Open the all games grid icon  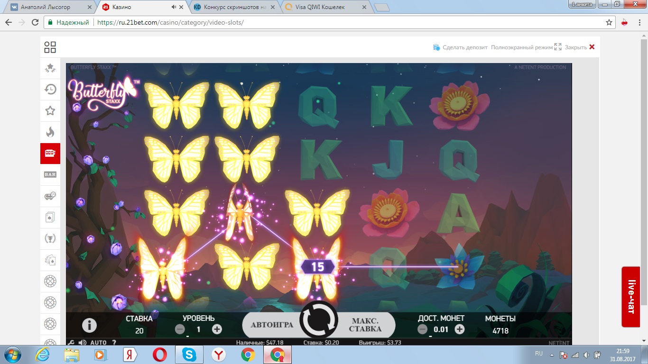[50, 47]
